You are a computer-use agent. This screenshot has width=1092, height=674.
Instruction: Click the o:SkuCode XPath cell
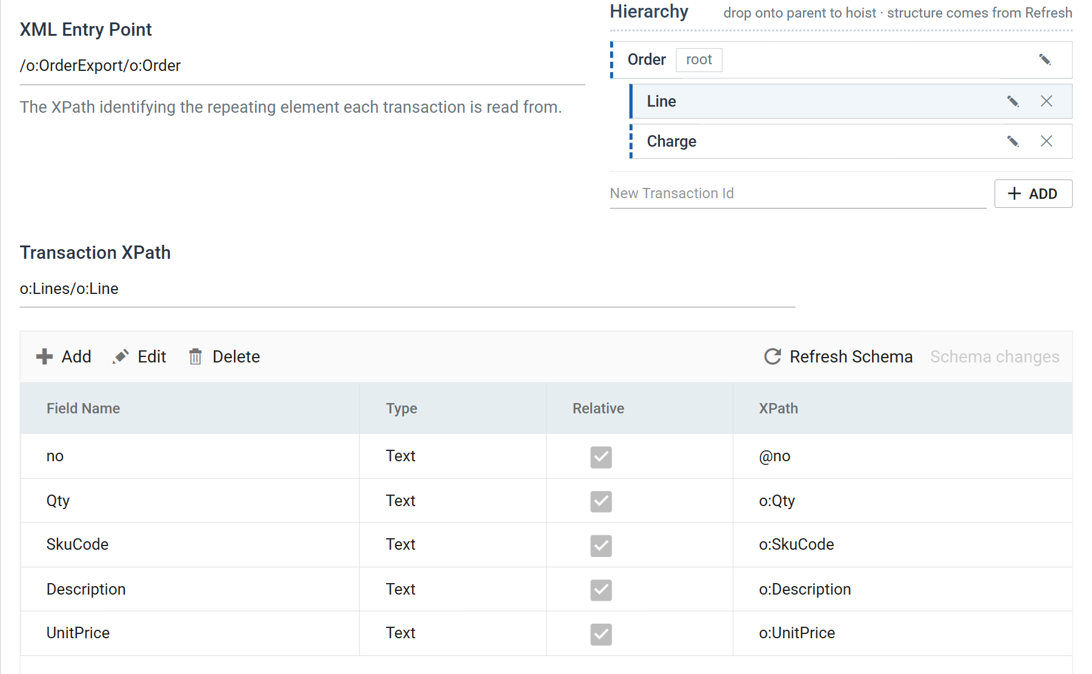(x=902, y=545)
